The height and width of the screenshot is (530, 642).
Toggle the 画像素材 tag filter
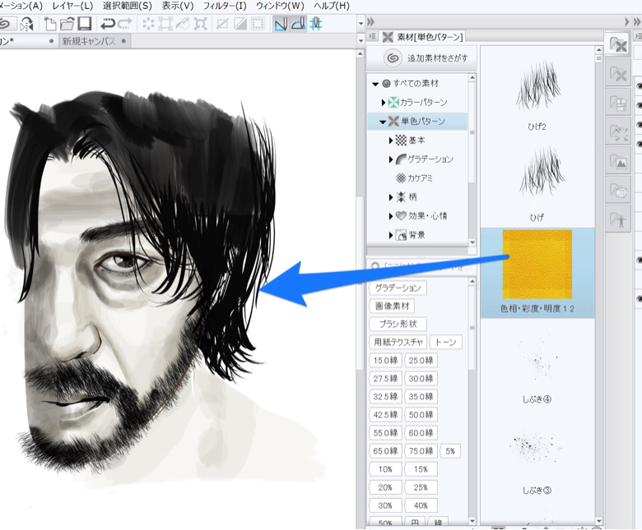pos(393,306)
